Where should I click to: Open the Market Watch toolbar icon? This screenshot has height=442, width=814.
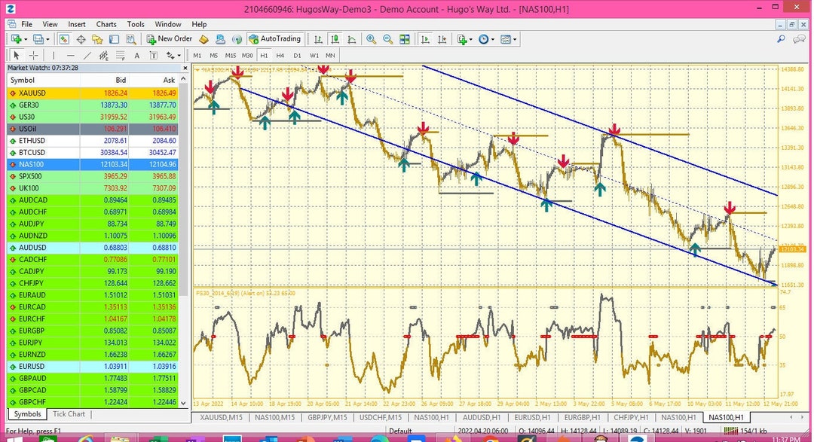point(63,38)
